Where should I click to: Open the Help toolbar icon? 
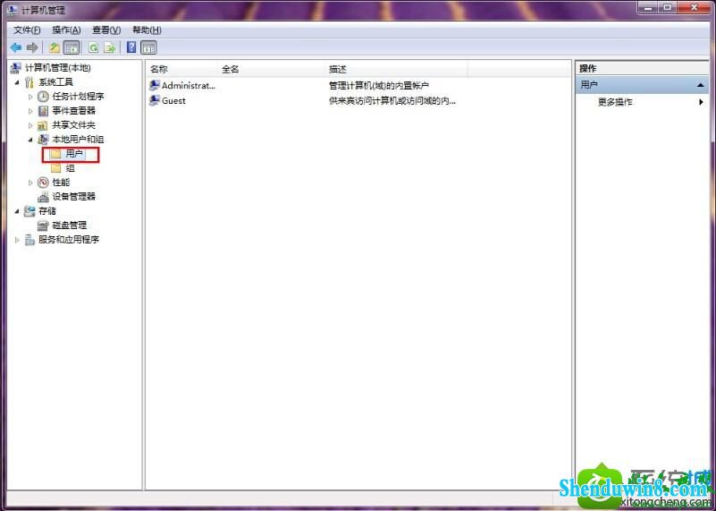(x=131, y=47)
